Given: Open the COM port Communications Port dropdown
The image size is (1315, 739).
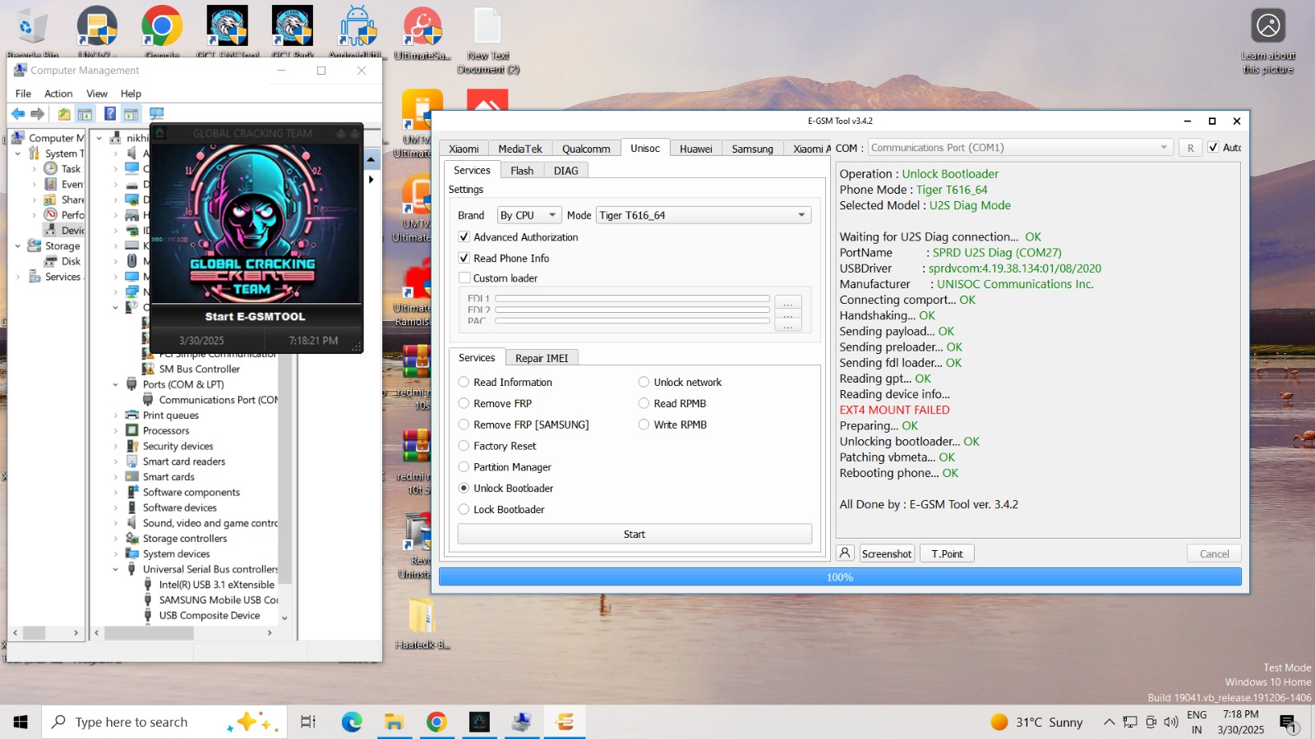Looking at the screenshot, I should 1020,148.
